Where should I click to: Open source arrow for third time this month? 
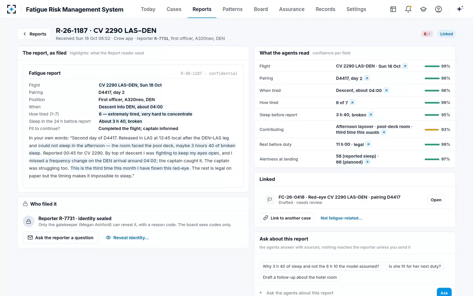click(x=384, y=132)
